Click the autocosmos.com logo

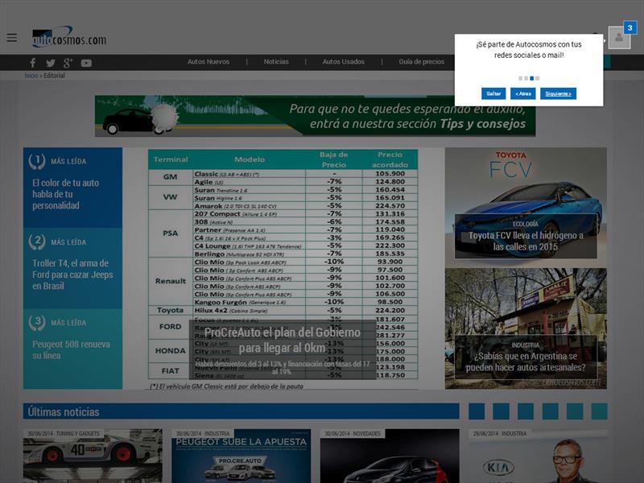click(x=69, y=37)
